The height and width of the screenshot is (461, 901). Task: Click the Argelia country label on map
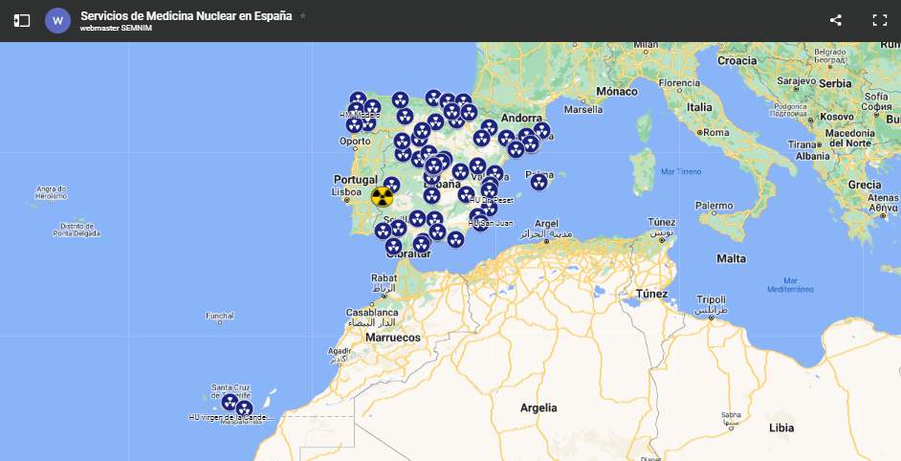pos(538,407)
